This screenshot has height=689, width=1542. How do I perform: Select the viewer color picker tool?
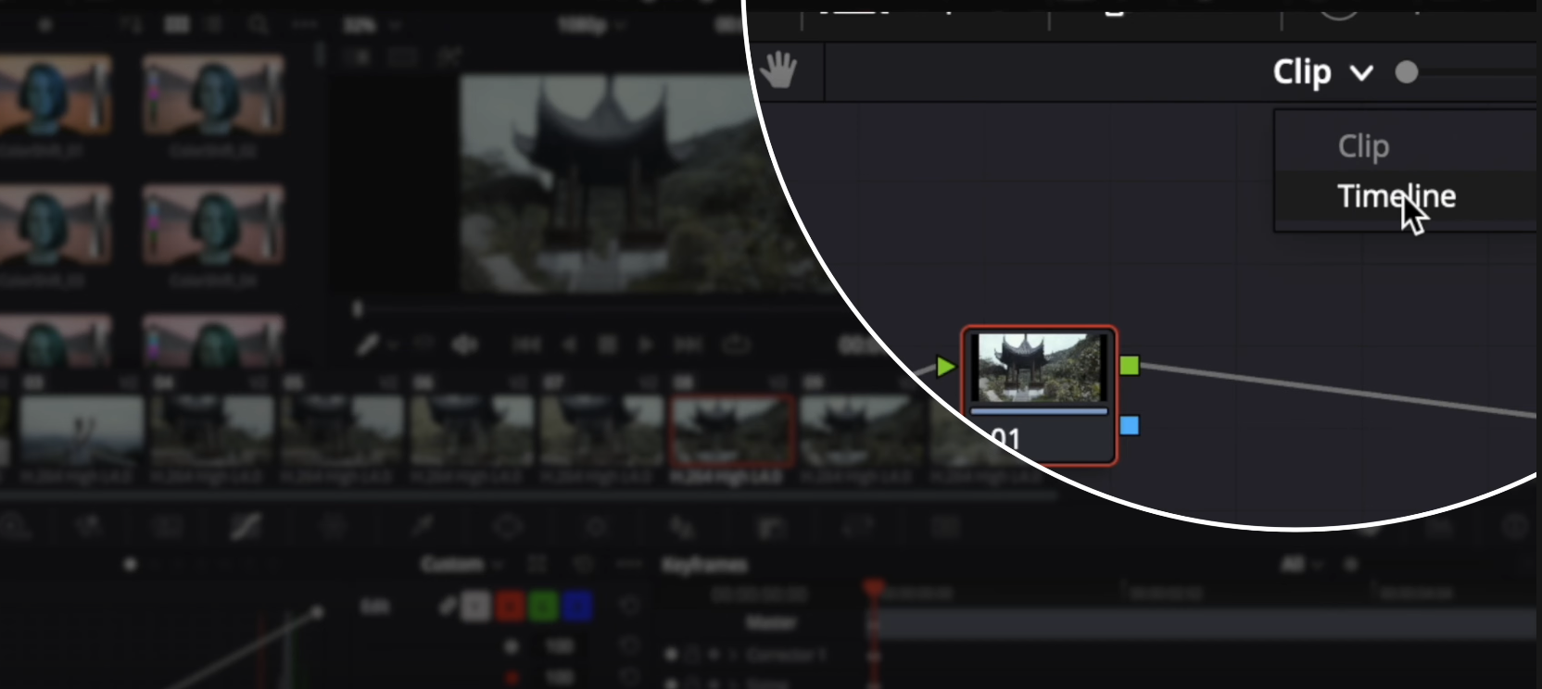click(368, 345)
